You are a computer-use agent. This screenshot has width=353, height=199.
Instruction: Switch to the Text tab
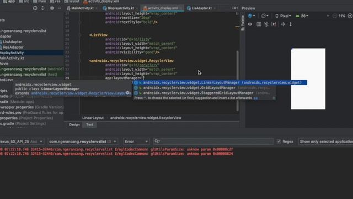[x=89, y=124]
